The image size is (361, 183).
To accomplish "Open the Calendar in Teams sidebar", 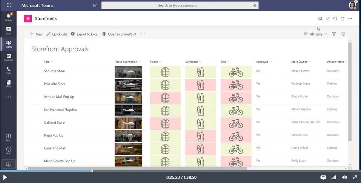I will coord(8,57).
